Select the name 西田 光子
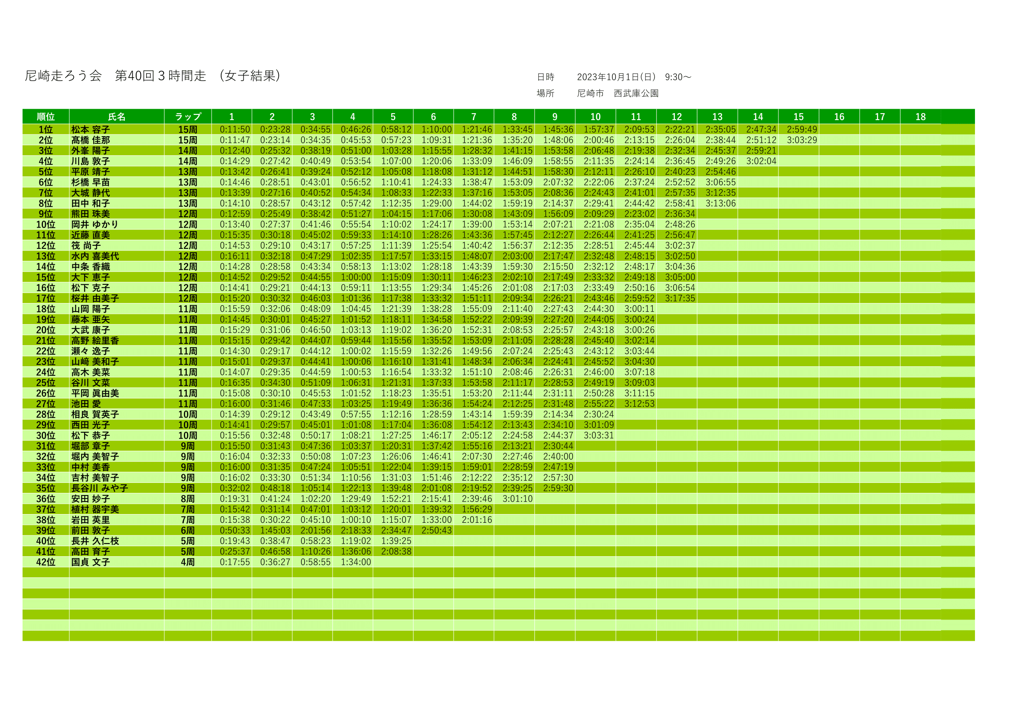 (91, 425)
